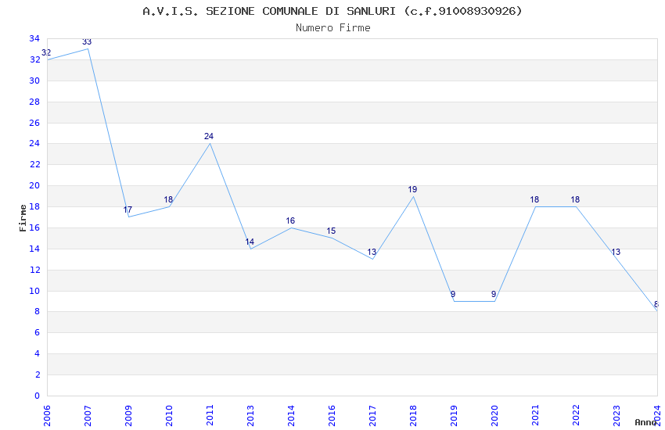Screen dimensions: 665x430
Task: Click data value 18 at the 2010 point
Action: (168, 199)
